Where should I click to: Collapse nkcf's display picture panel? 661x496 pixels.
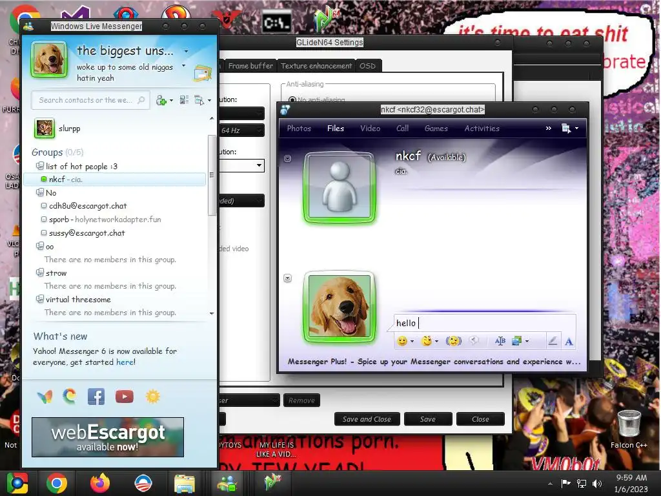point(287,159)
